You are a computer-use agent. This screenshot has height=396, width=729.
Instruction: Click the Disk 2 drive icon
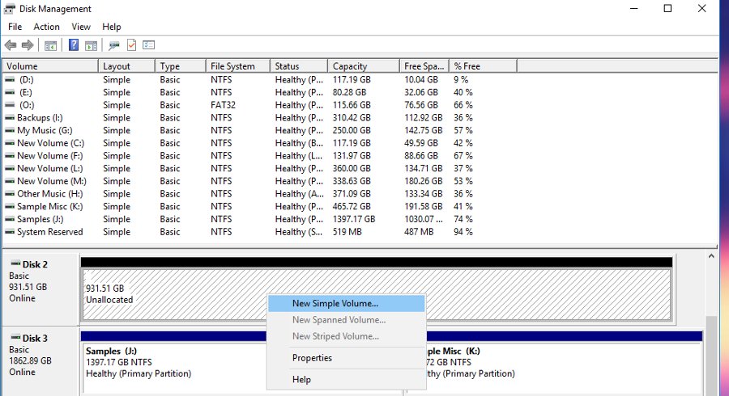pyautogui.click(x=15, y=263)
